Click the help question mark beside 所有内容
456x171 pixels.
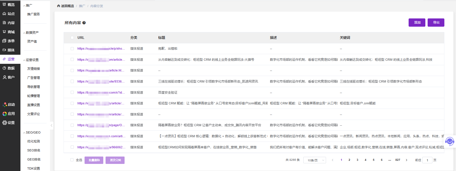click(x=84, y=23)
